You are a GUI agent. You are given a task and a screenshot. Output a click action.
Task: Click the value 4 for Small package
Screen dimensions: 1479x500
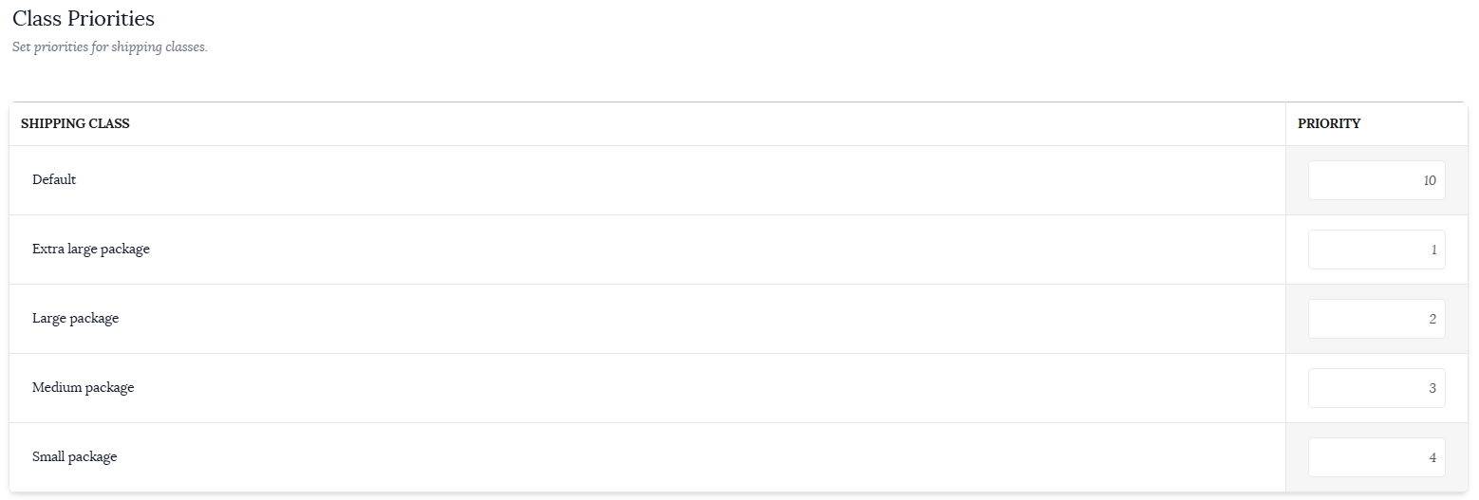pyautogui.click(x=1432, y=457)
